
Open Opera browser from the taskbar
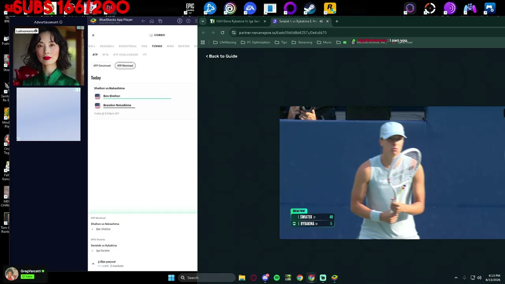click(253, 278)
